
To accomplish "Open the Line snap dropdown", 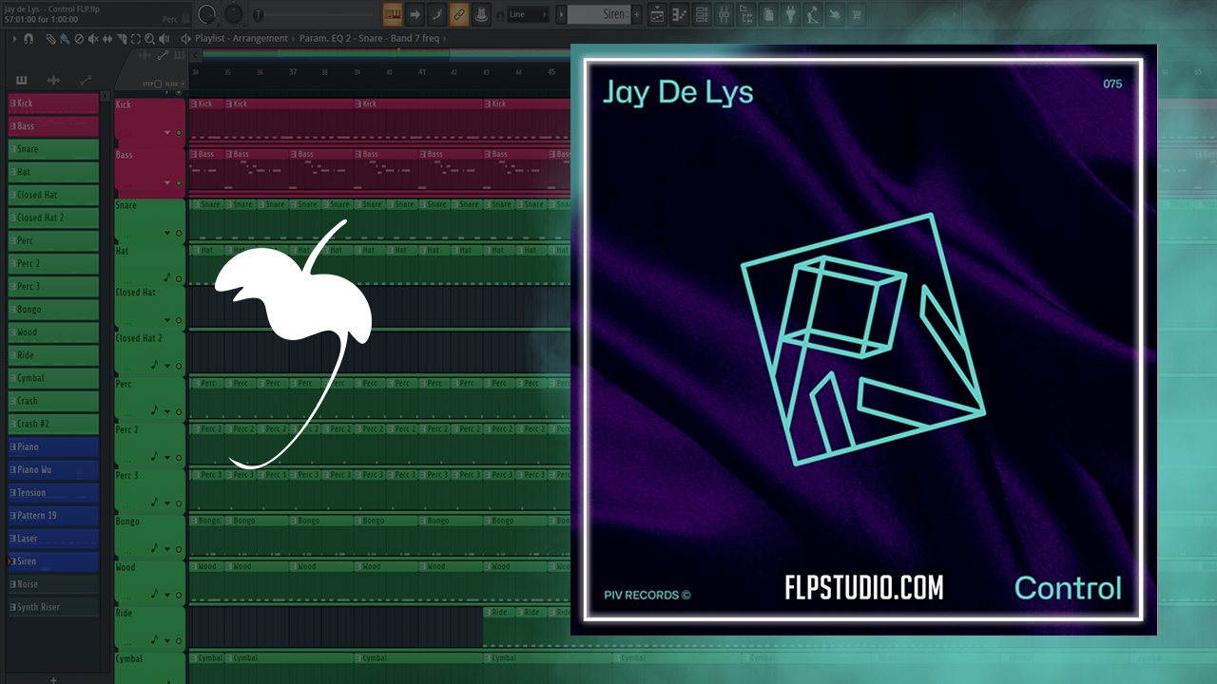I will 528,14.
